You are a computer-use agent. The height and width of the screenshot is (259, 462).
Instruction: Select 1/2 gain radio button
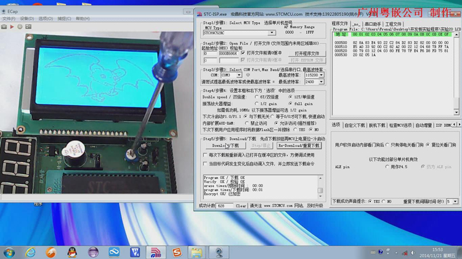coord(257,103)
